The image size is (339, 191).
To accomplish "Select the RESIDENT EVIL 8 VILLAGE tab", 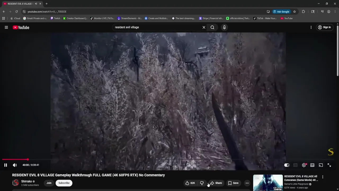I will coord(20,4).
